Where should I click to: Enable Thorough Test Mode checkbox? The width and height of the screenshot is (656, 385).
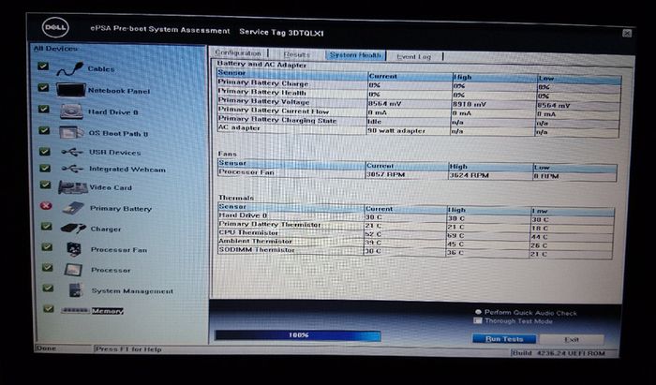click(x=478, y=320)
